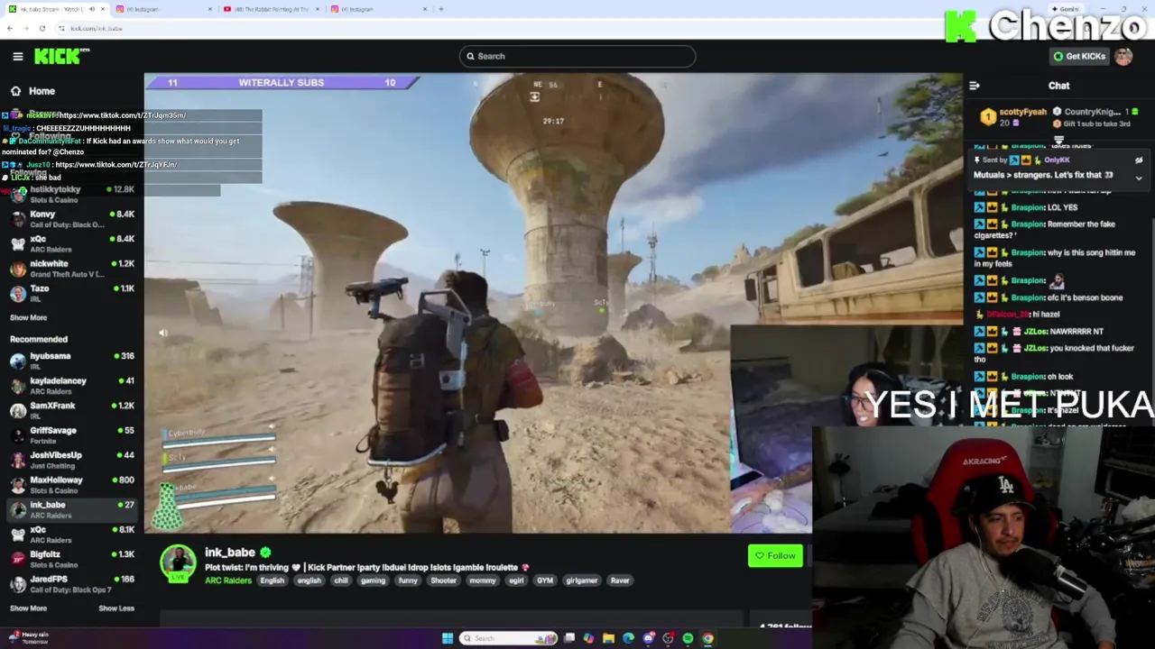
Task: Hide the pinned chat message
Action: click(1139, 160)
